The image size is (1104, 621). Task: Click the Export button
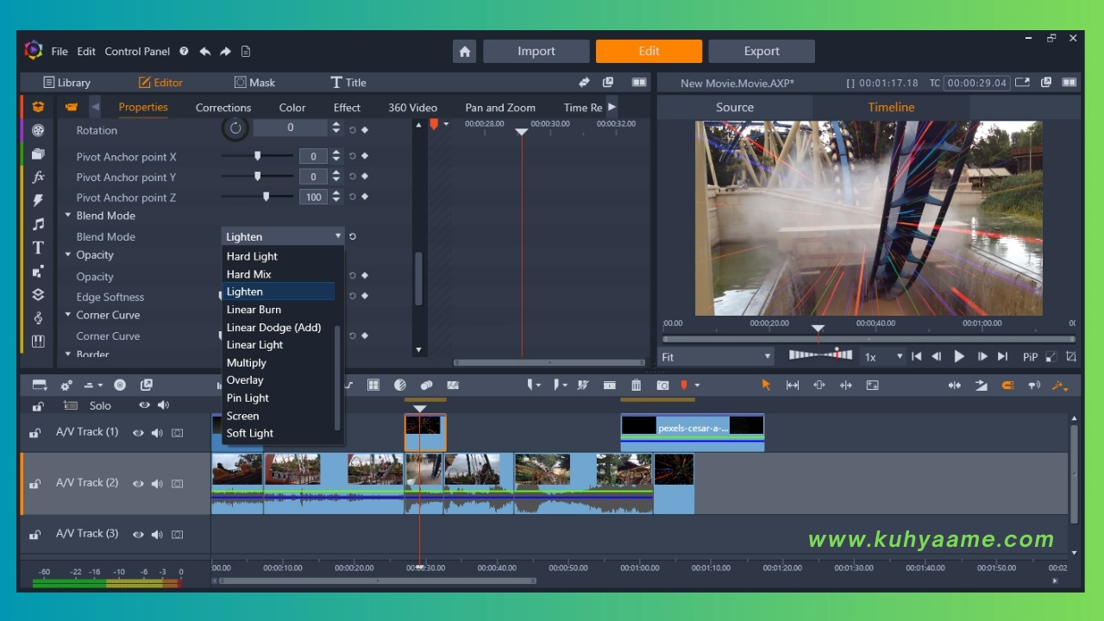point(762,51)
